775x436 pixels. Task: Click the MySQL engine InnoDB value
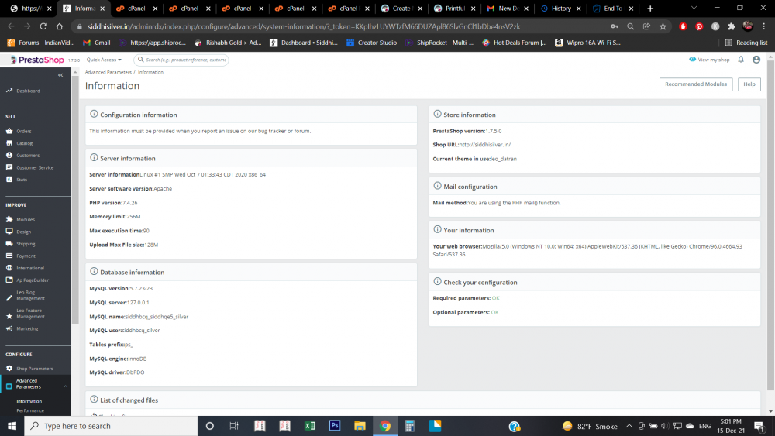(137, 359)
